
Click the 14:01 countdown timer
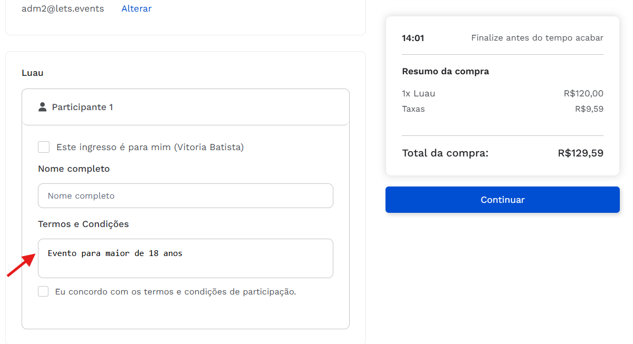[413, 38]
